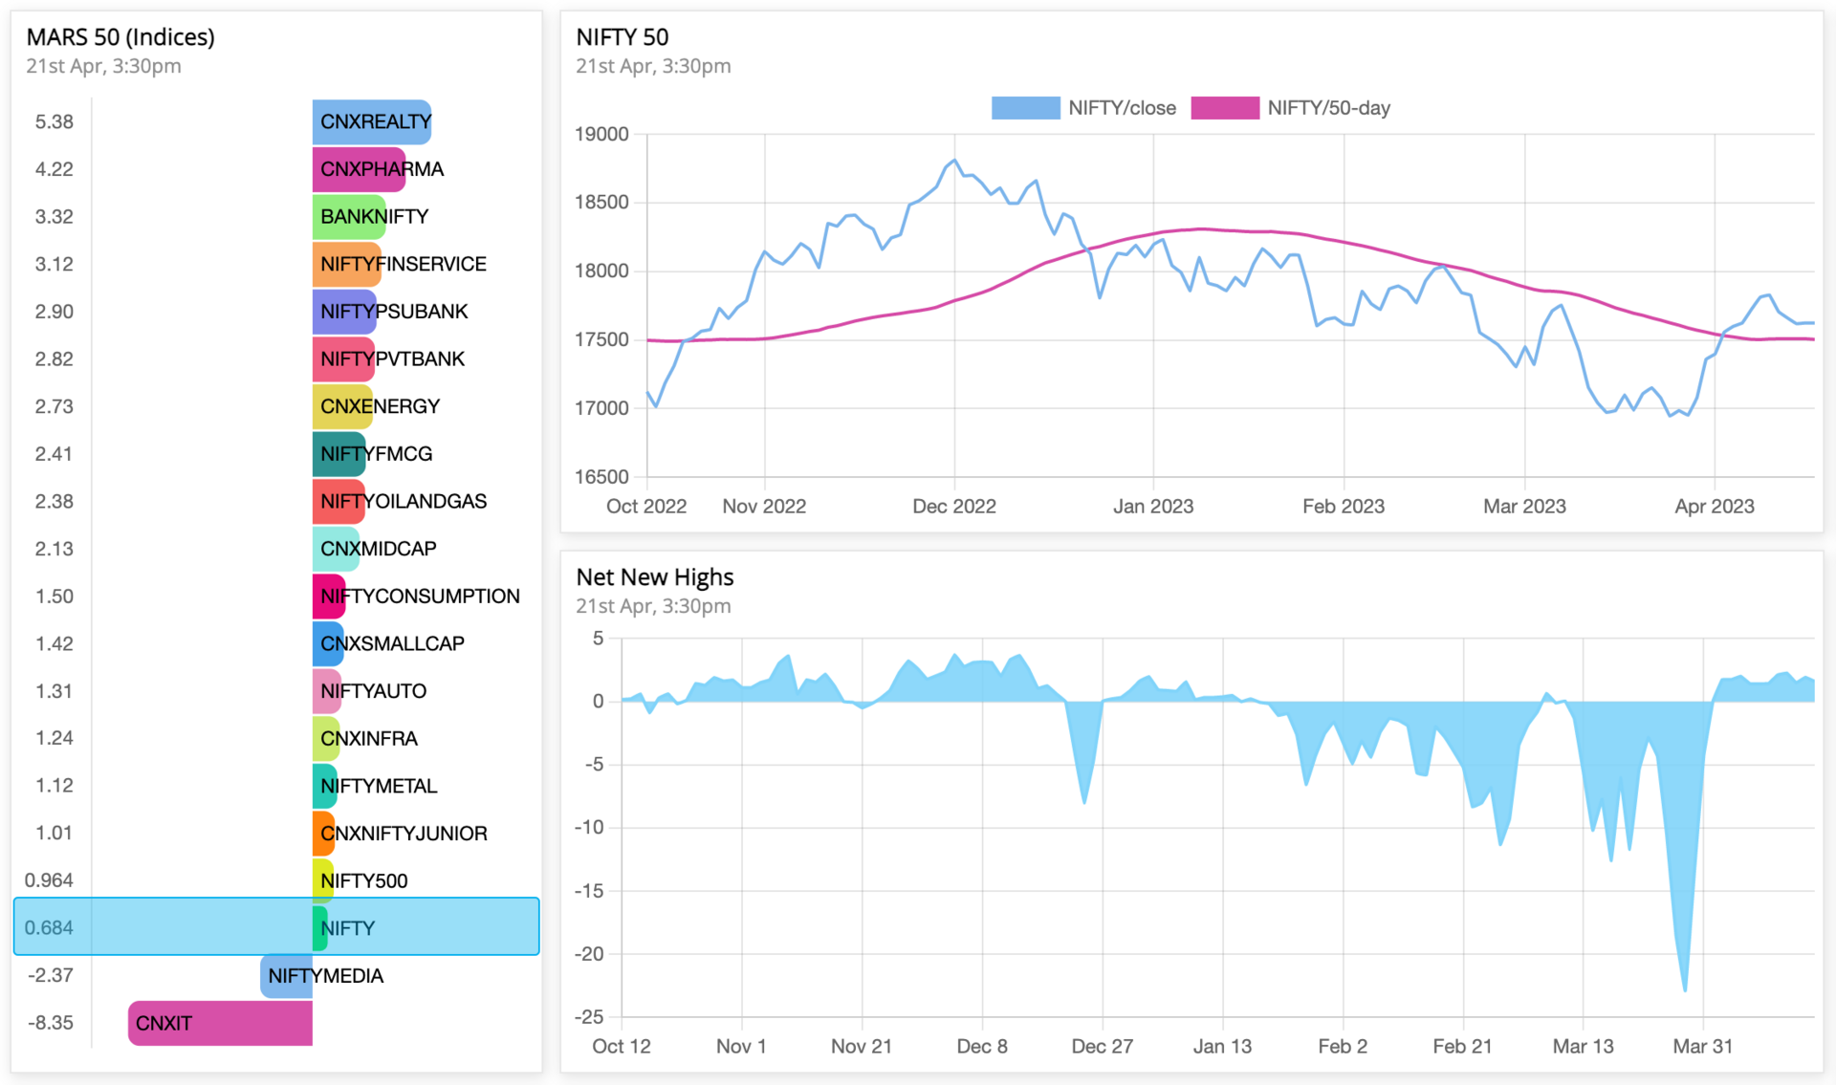This screenshot has height=1085, width=1836.
Task: Click the -8.35 value for CNXIT
Action: coord(51,1024)
